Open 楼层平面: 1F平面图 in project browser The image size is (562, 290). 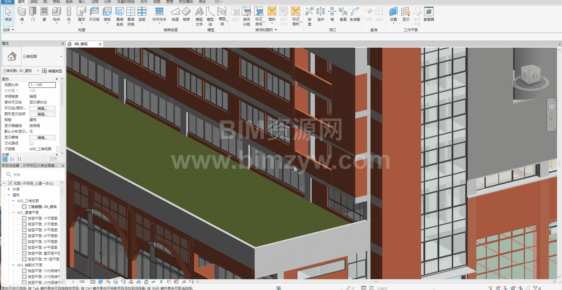pyautogui.click(x=42, y=218)
